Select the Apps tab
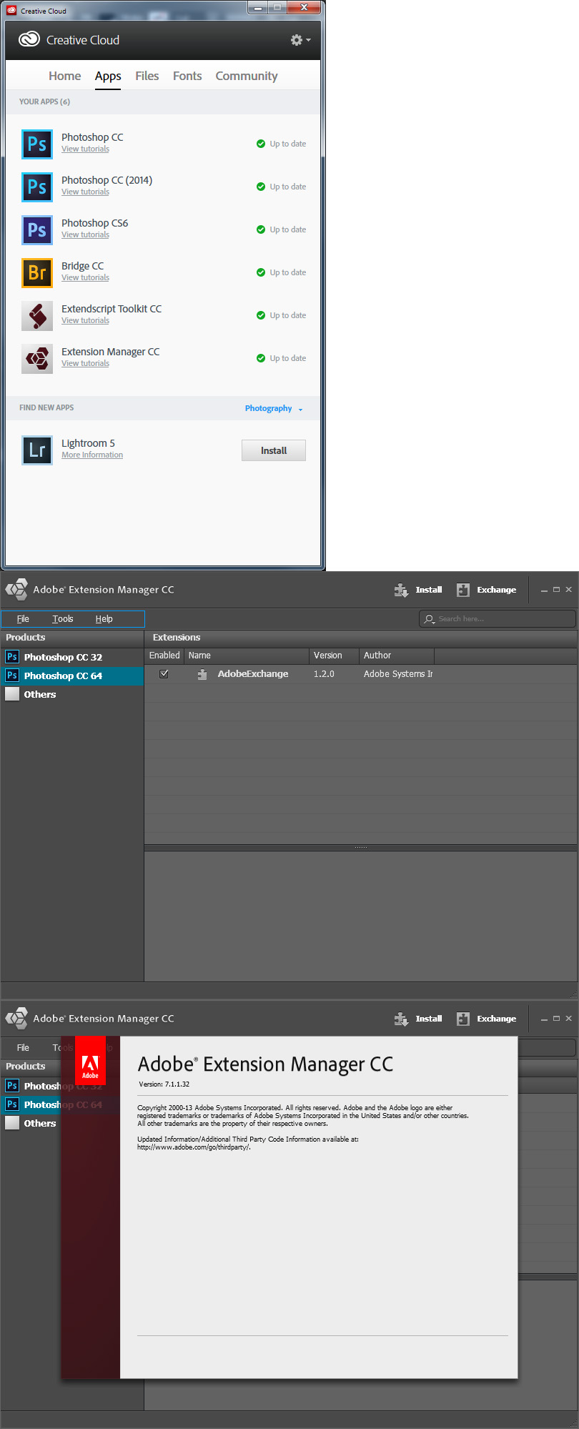This screenshot has height=1429, width=579. (108, 76)
